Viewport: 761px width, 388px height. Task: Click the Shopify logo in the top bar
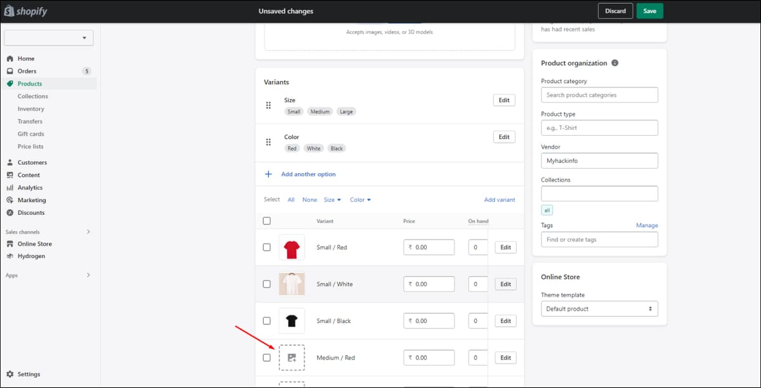point(26,11)
